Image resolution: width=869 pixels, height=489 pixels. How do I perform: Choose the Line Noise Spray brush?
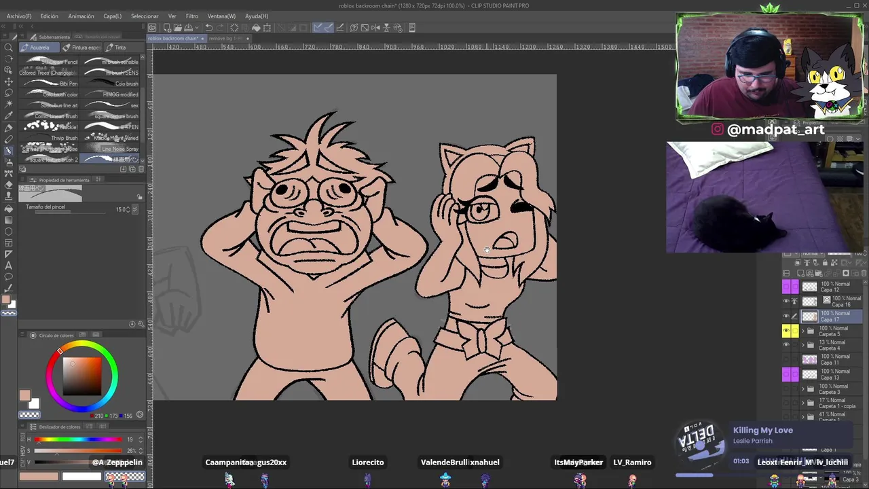click(x=111, y=149)
